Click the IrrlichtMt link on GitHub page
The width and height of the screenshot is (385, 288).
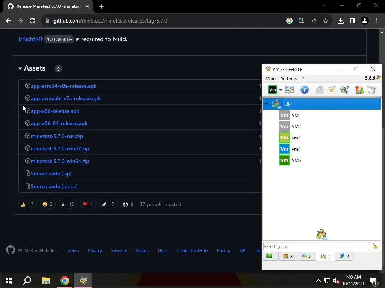coord(30,39)
